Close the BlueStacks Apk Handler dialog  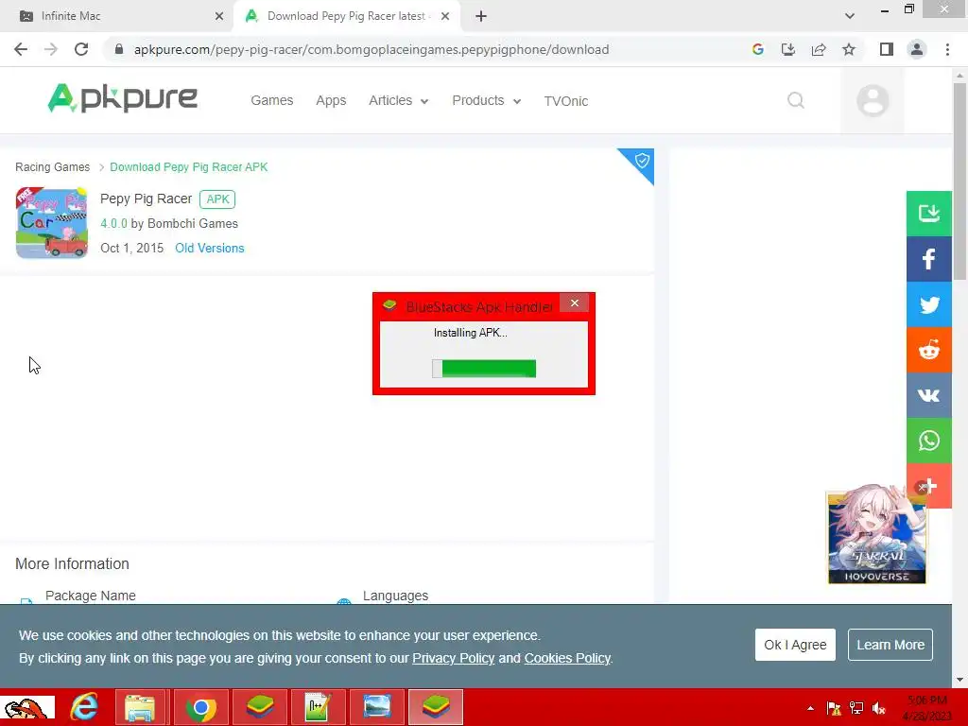tap(574, 303)
